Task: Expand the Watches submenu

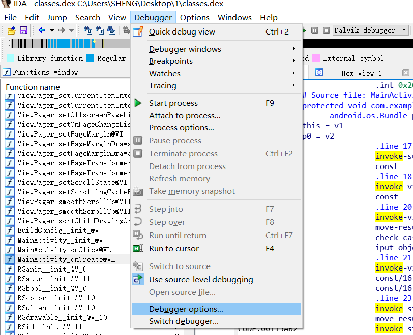Action: pos(217,73)
